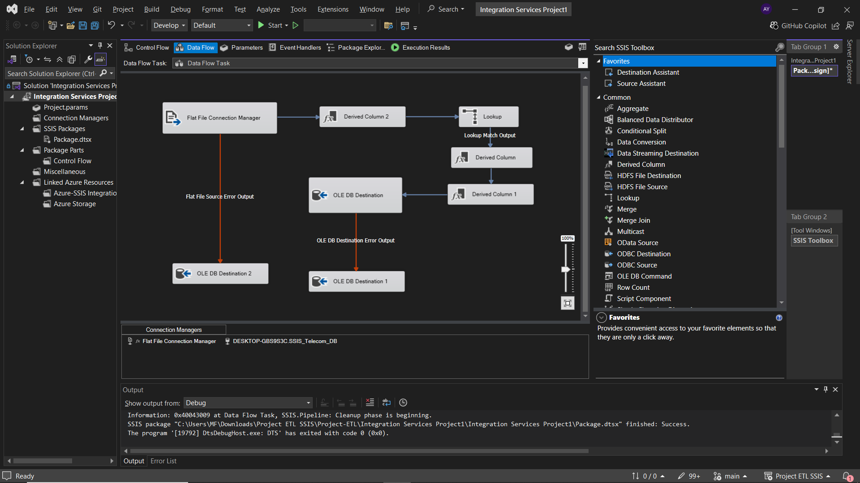Click the Start debugging button
This screenshot has height=483, width=860.
[272, 25]
